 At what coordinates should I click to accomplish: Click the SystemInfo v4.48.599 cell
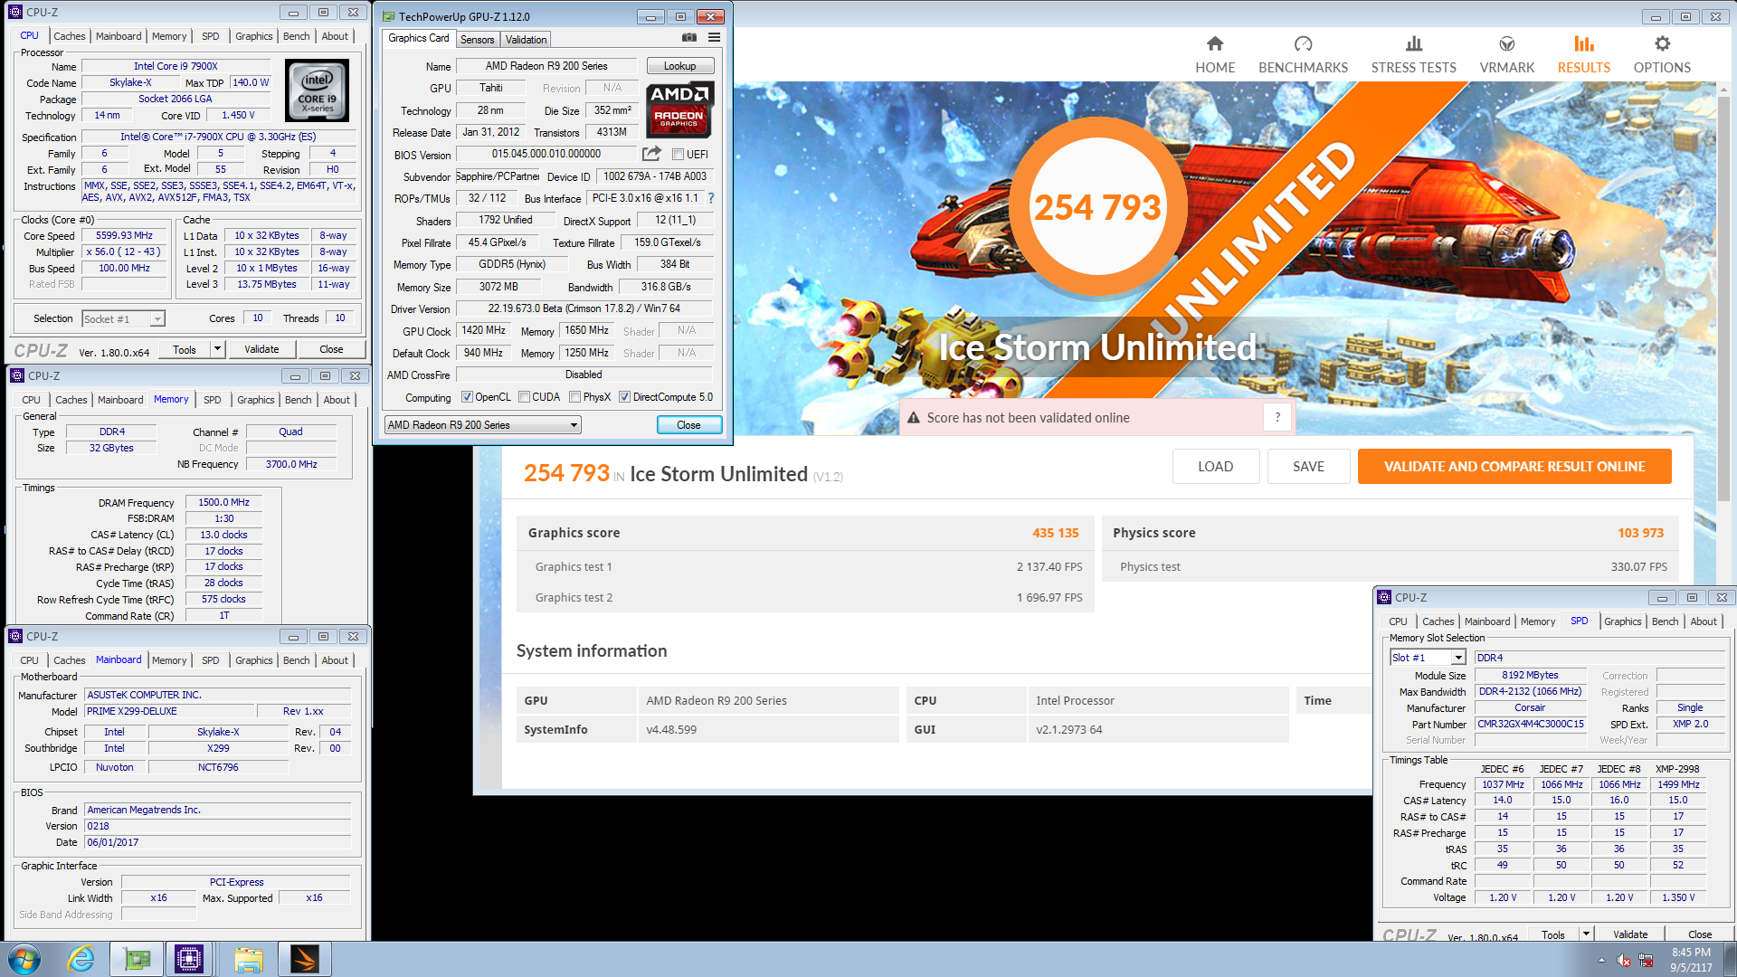tap(767, 729)
